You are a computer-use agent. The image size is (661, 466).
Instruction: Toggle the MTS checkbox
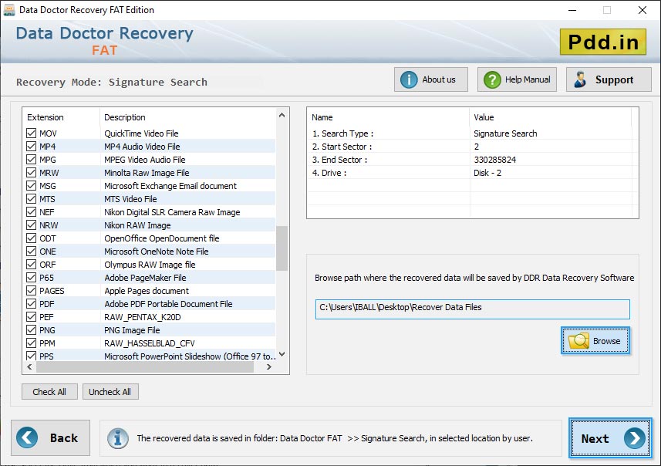(31, 198)
